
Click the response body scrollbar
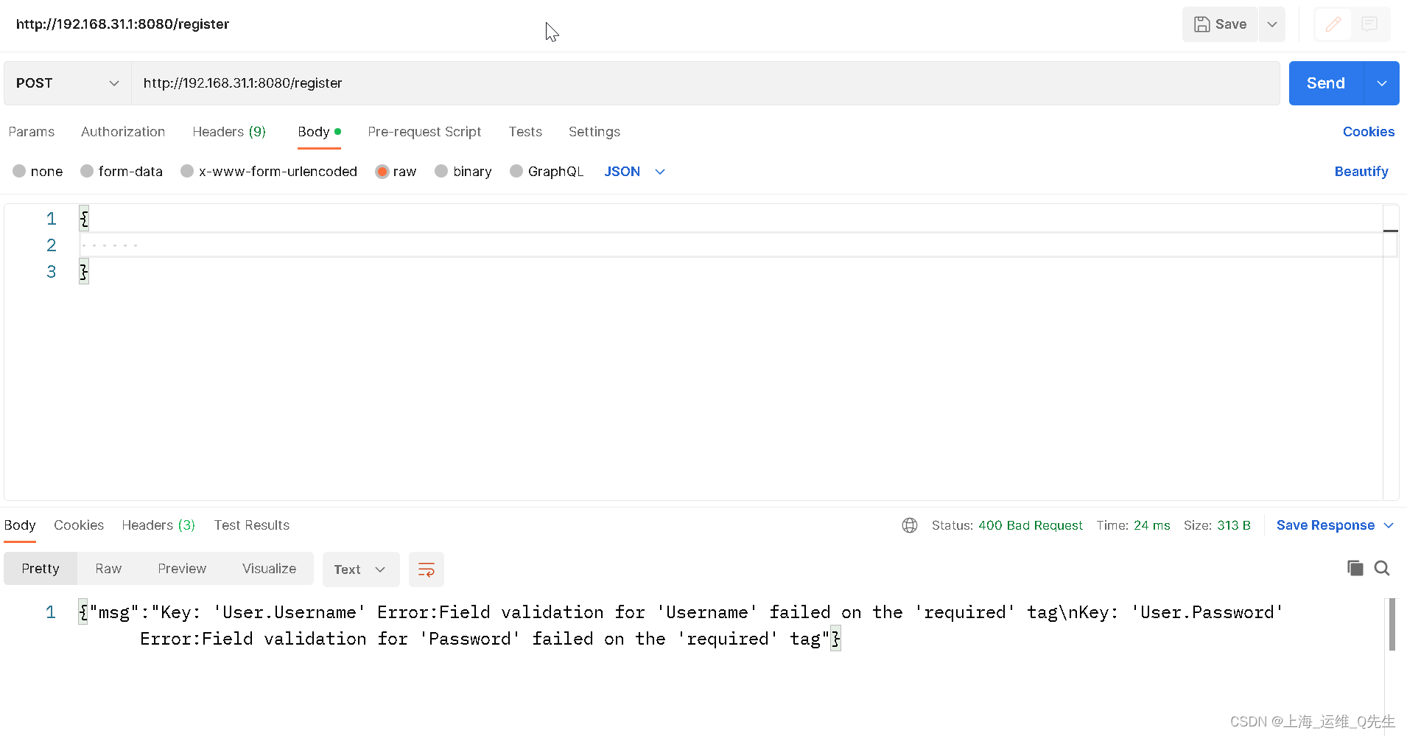[x=1392, y=625]
